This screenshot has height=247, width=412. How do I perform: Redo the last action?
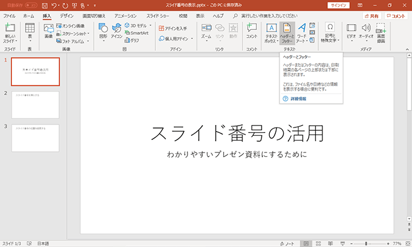pyautogui.click(x=65, y=5)
